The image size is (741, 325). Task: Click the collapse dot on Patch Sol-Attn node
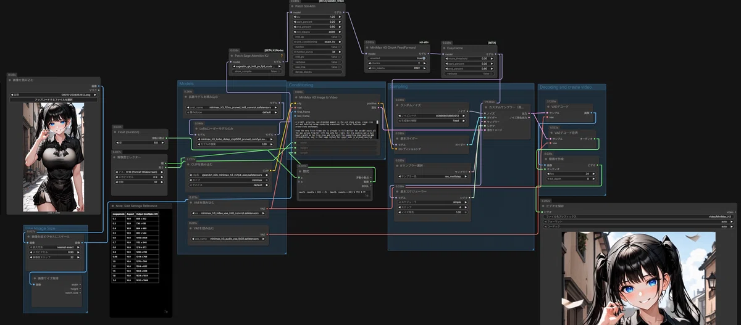point(293,6)
